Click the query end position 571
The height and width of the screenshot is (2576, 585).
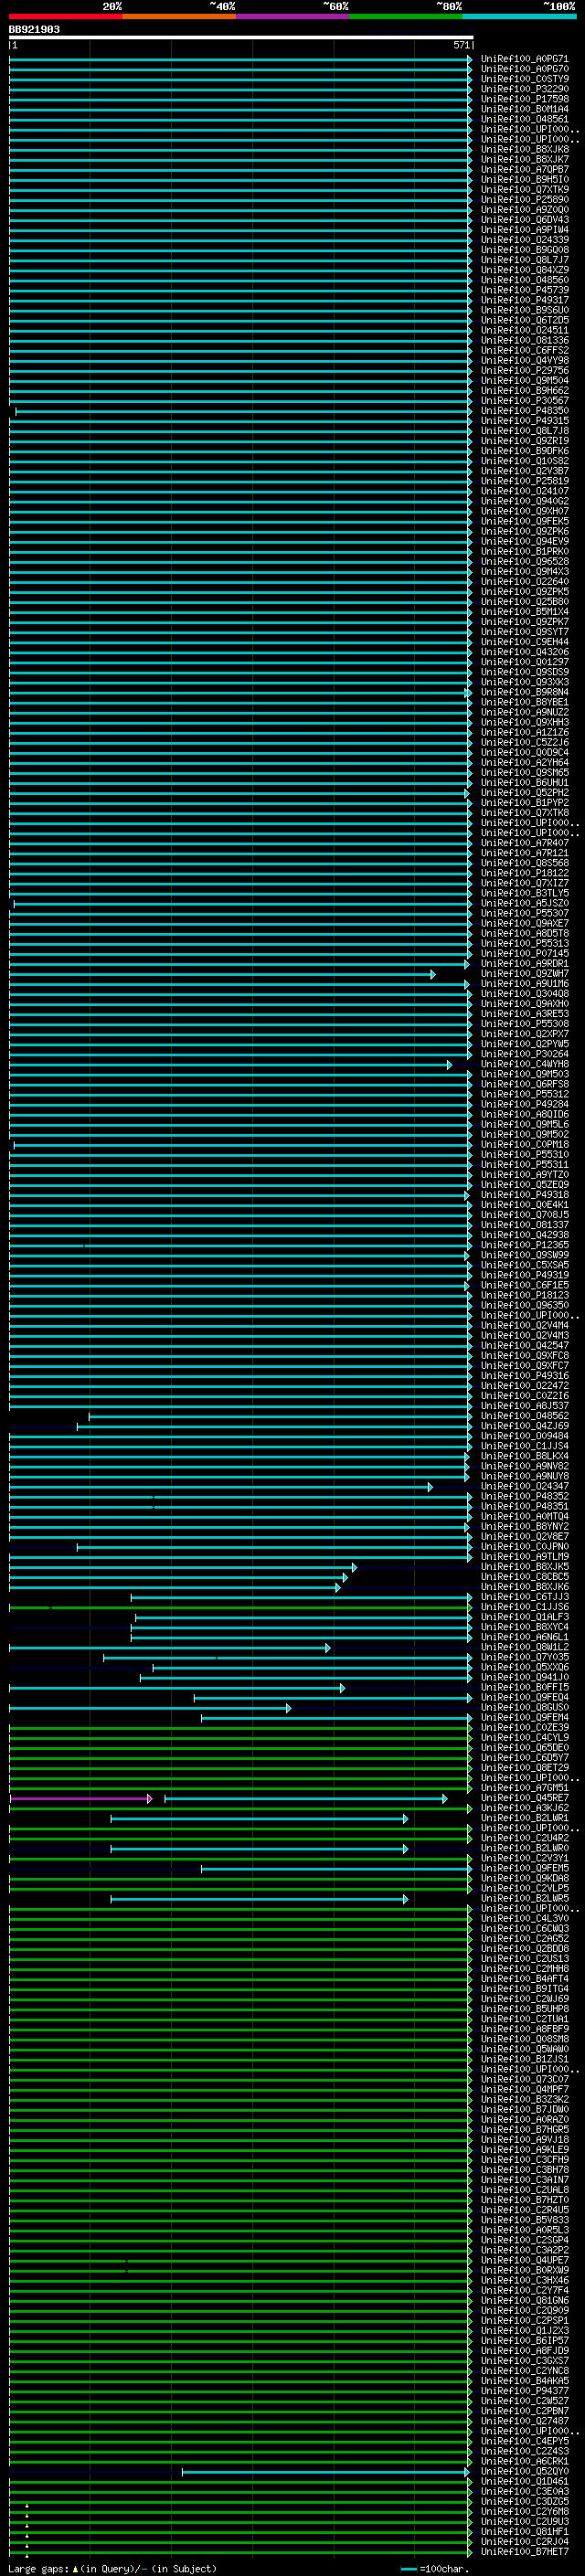461,45
